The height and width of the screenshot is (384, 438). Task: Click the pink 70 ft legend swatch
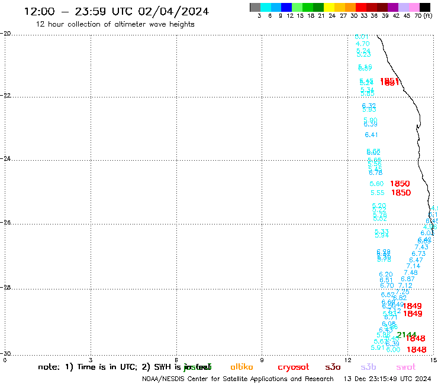[414, 7]
